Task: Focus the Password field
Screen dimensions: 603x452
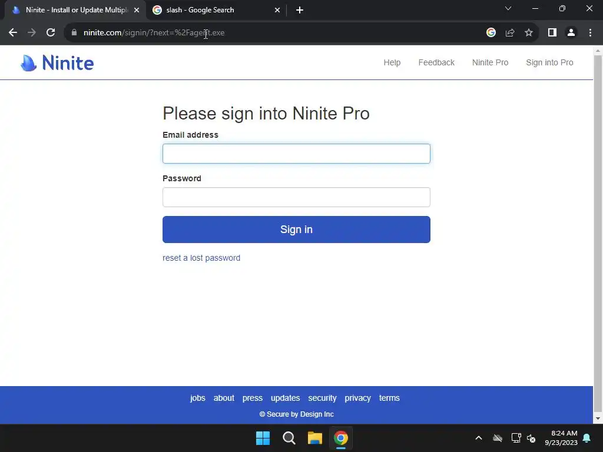Action: click(296, 197)
